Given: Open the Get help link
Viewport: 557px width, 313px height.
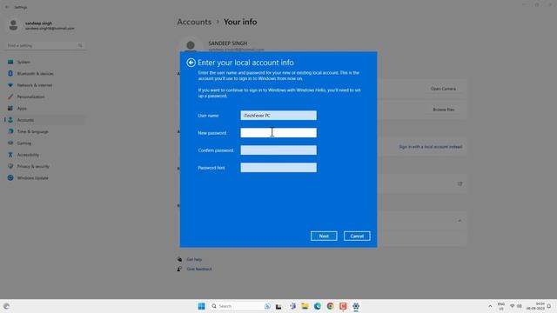Looking at the screenshot, I should (x=194, y=259).
